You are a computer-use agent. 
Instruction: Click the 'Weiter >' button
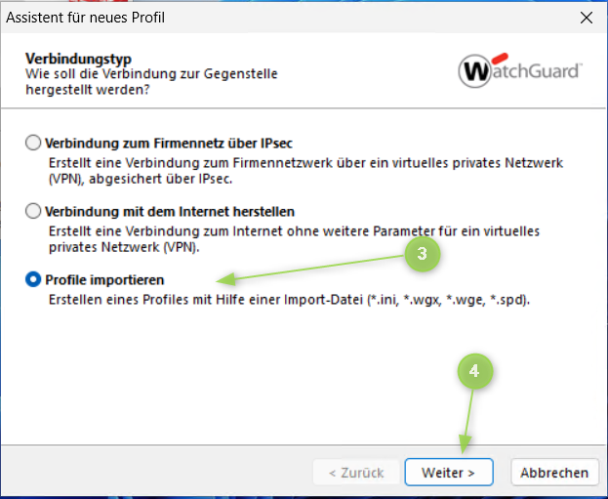click(x=449, y=473)
